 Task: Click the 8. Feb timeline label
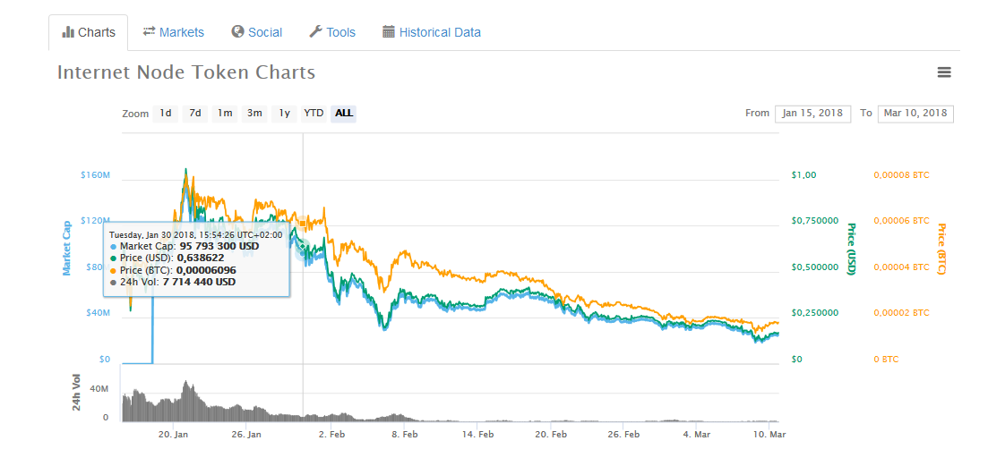[404, 435]
